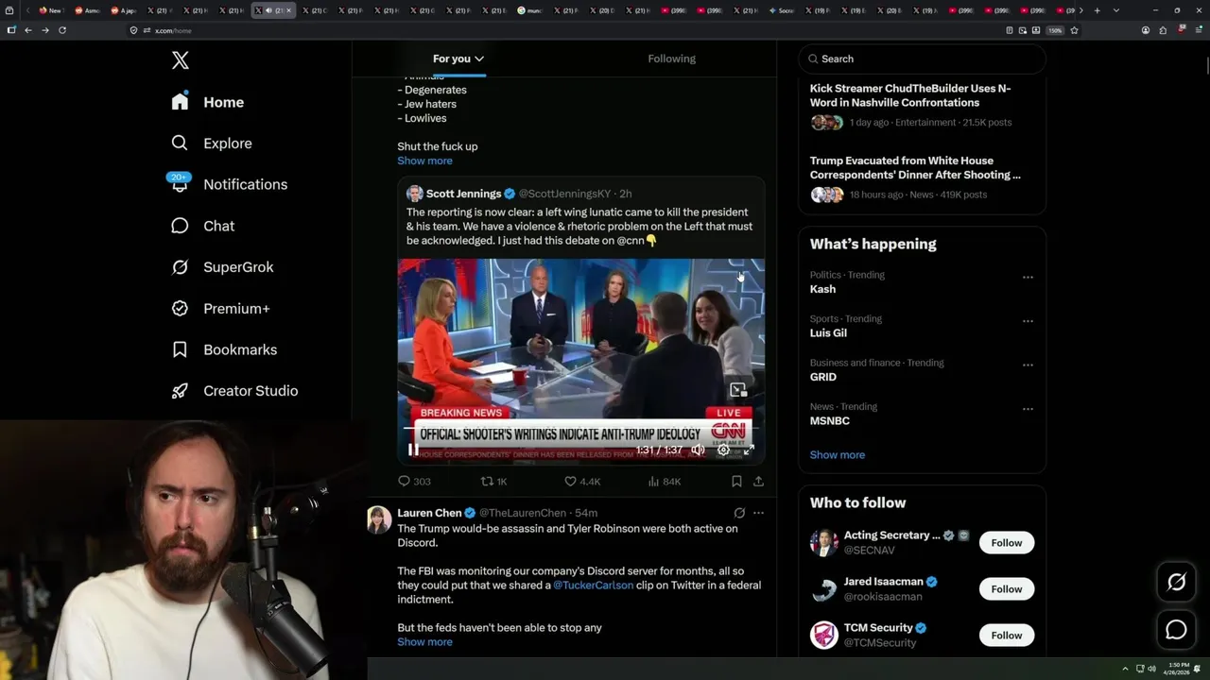This screenshot has height=680, width=1210.
Task: List all tabs dropdown arrow
Action: click(1115, 10)
